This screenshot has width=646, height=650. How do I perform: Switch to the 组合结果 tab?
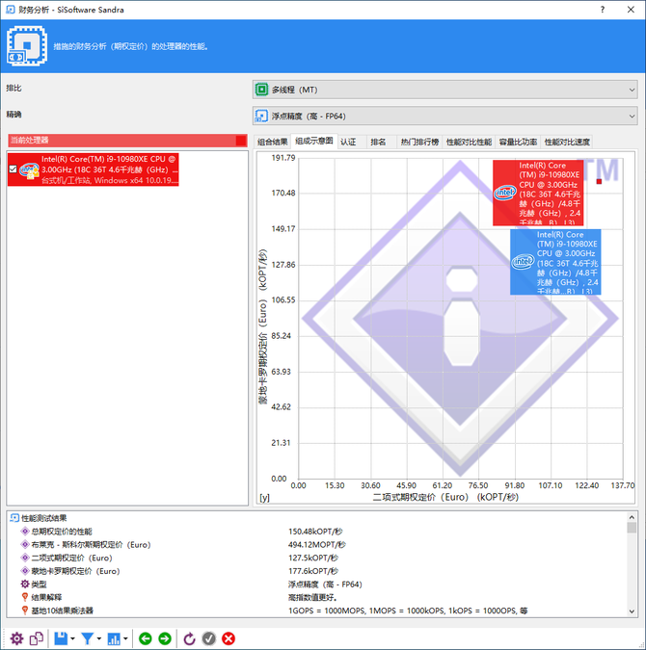[272, 143]
